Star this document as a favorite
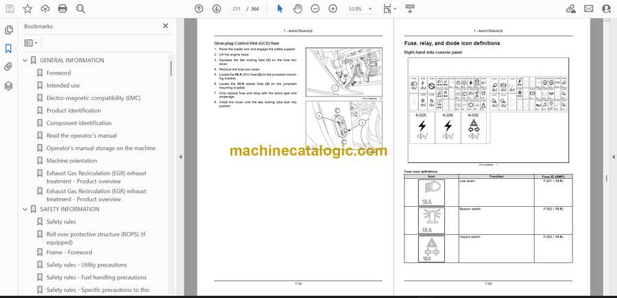Screen dimensions: 617x298 point(27,9)
